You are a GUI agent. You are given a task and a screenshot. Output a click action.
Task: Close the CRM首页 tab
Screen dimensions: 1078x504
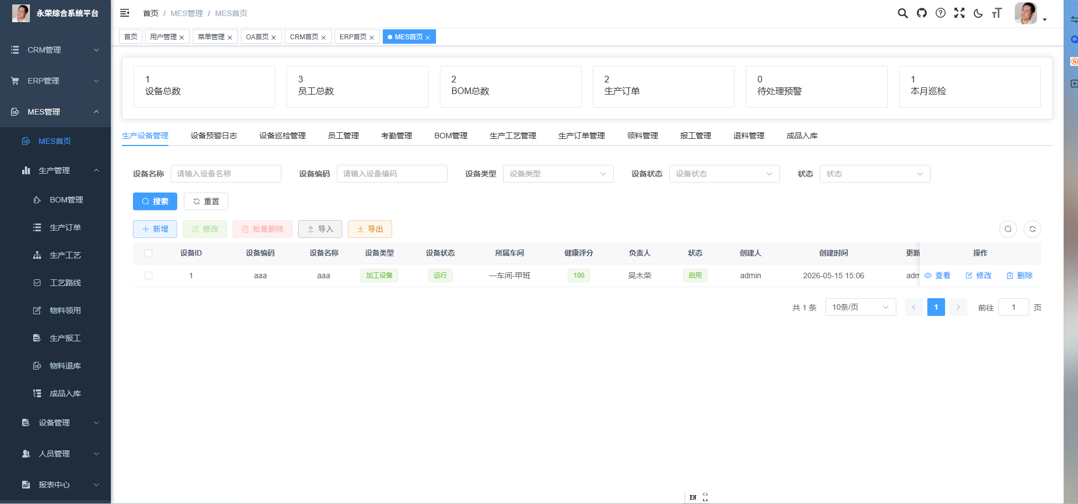pyautogui.click(x=324, y=38)
